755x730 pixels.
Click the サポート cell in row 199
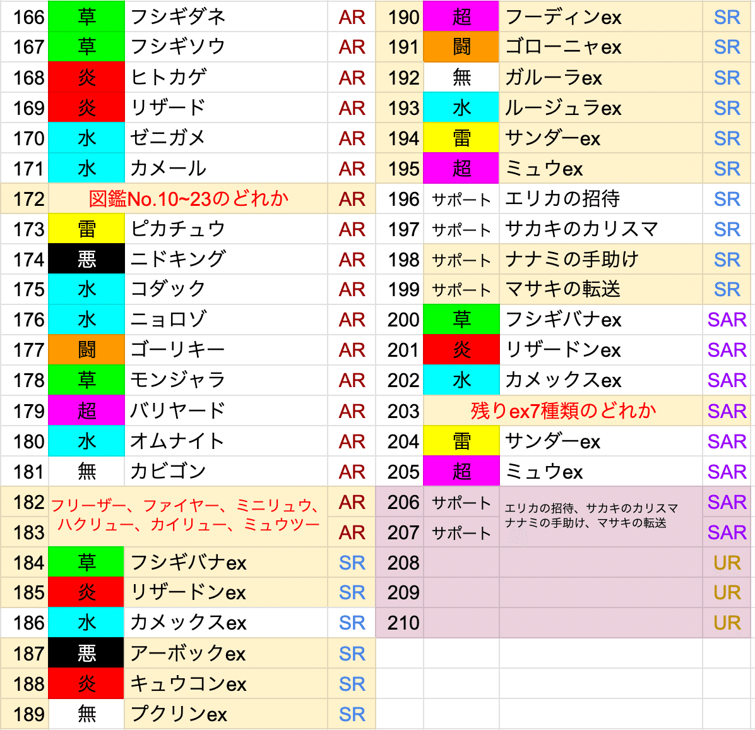click(461, 289)
